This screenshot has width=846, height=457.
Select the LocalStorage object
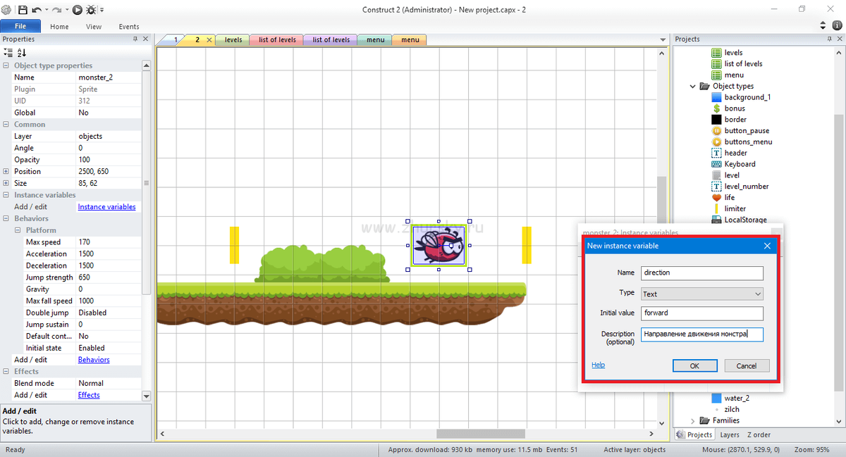click(x=739, y=220)
